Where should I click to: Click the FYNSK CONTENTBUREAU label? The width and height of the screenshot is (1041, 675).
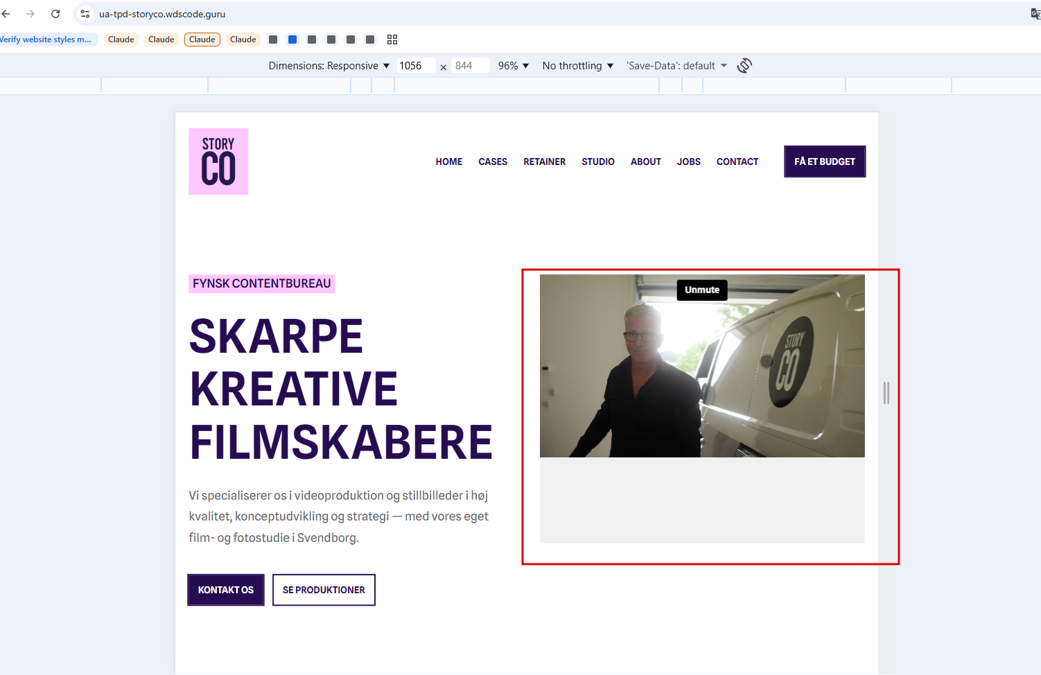[262, 283]
